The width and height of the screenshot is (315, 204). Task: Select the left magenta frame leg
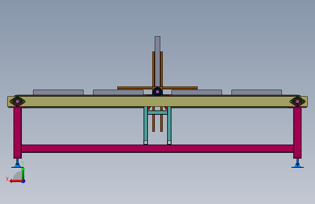[x=17, y=133]
